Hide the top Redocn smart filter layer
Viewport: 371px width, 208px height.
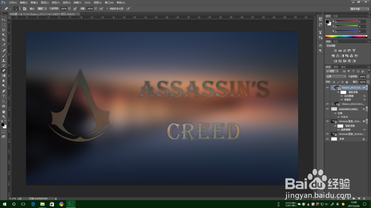click(x=328, y=88)
